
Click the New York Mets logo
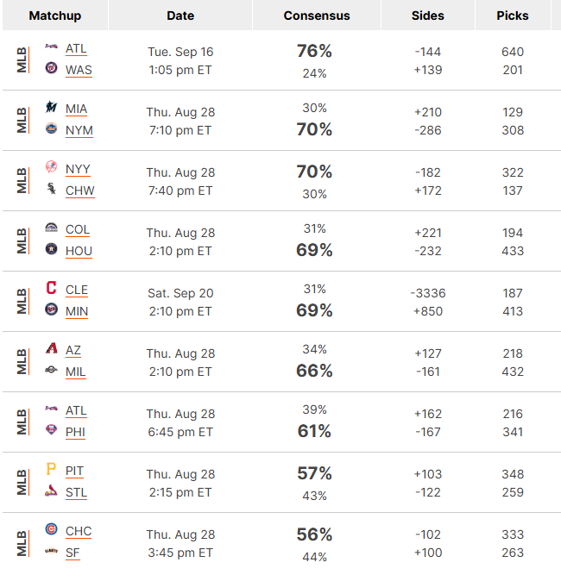pos(52,128)
